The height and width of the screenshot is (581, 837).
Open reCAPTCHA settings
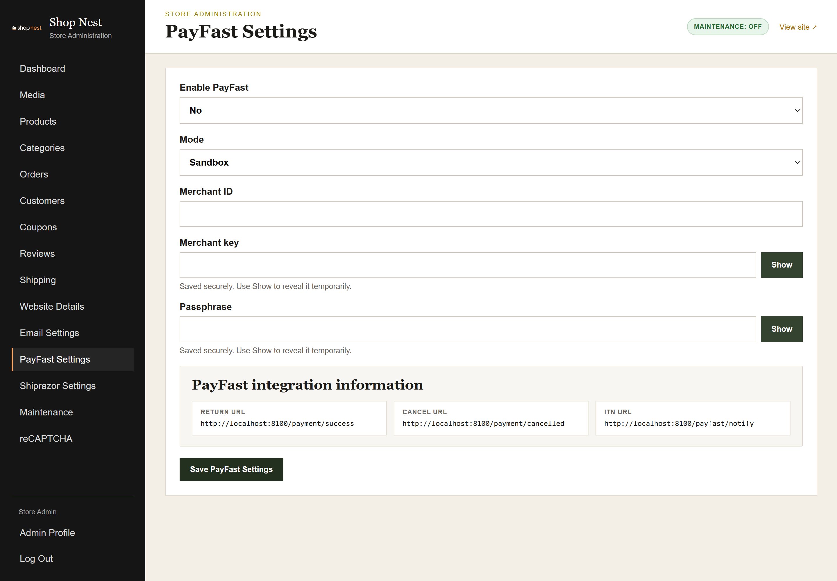coord(72,439)
